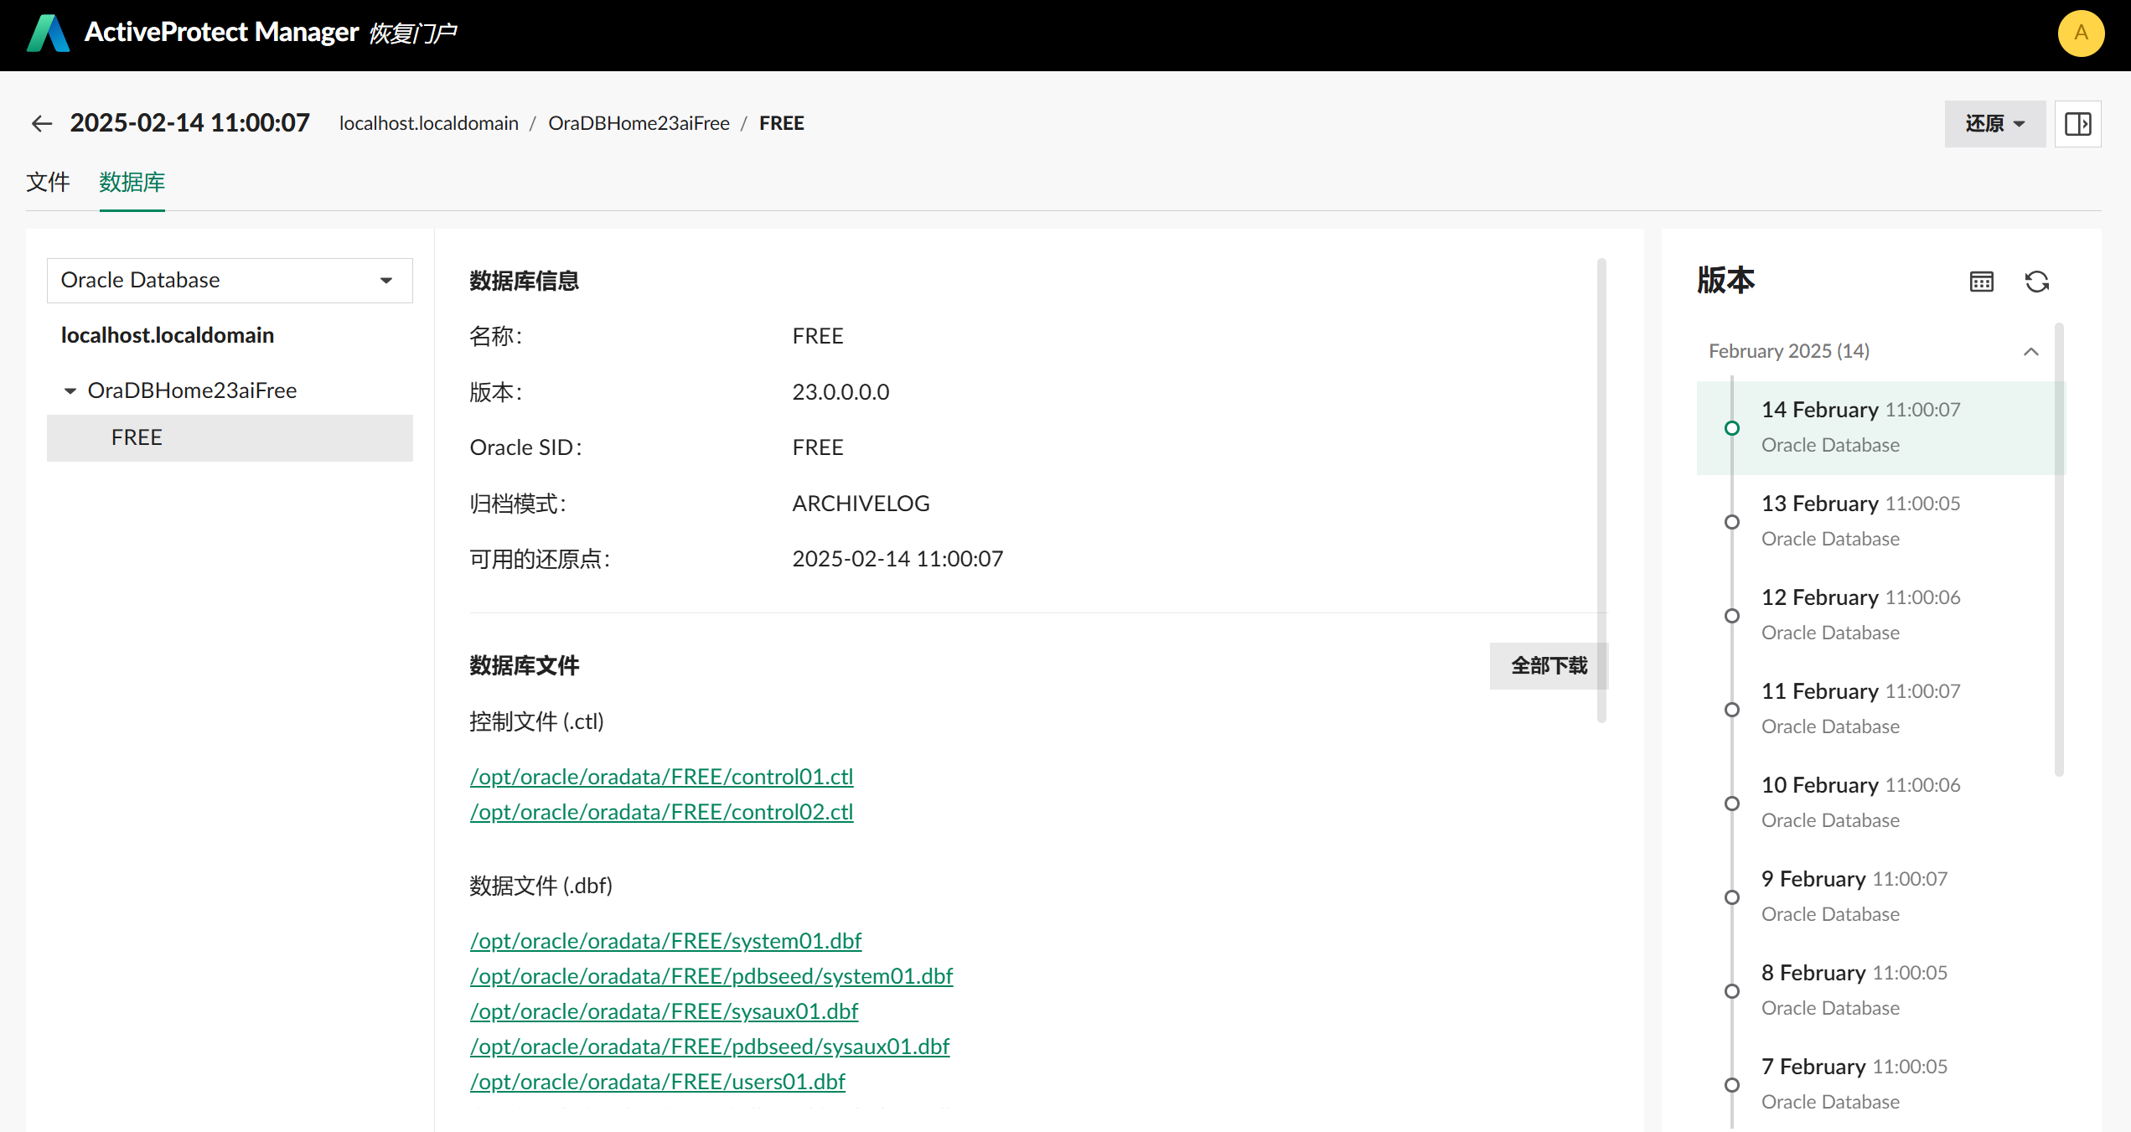Image resolution: width=2131 pixels, height=1132 pixels.
Task: Switch to the 数据库 tab
Action: [x=132, y=183]
